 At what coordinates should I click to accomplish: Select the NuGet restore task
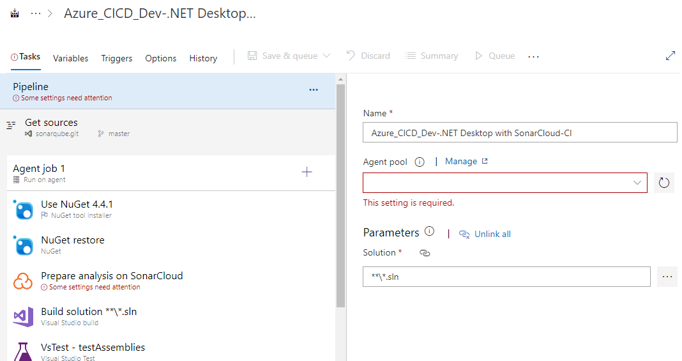171,245
